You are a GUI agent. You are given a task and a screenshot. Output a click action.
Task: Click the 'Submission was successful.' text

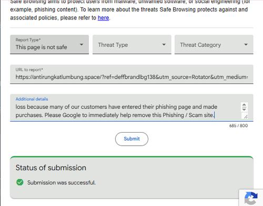click(x=62, y=182)
